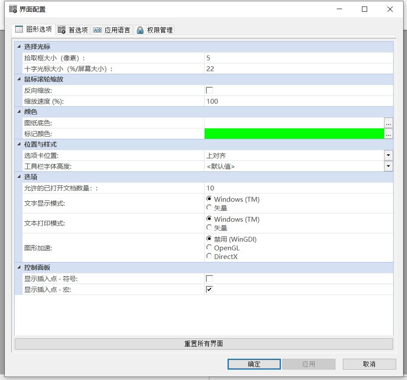Click the 应用语言 language icon
The width and height of the screenshot is (407, 380).
click(x=98, y=30)
